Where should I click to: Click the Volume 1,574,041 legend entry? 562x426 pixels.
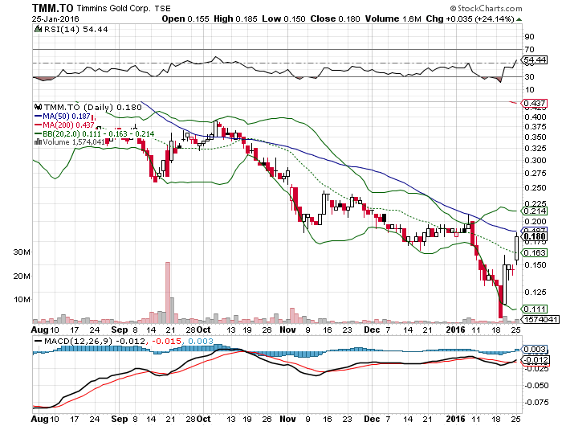click(x=74, y=142)
